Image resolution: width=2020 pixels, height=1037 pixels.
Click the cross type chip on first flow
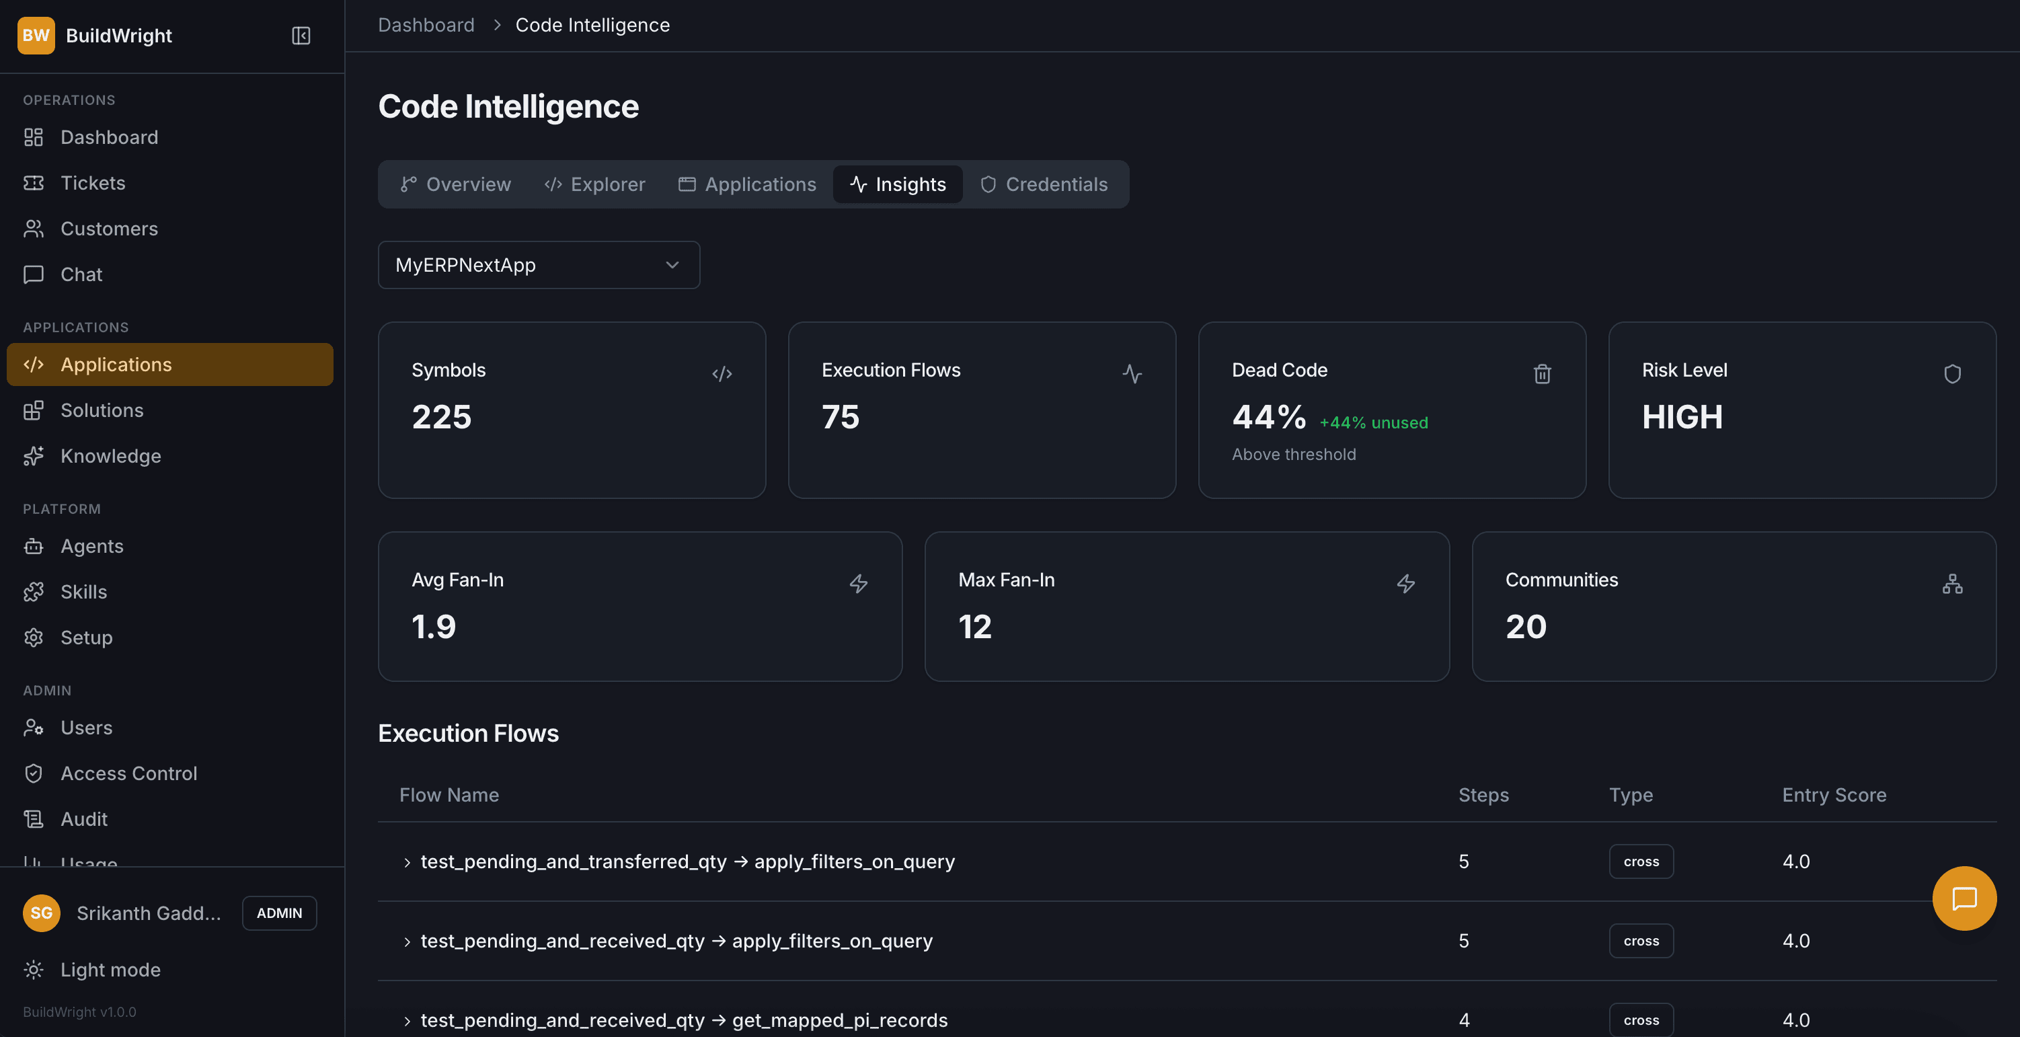pos(1641,861)
